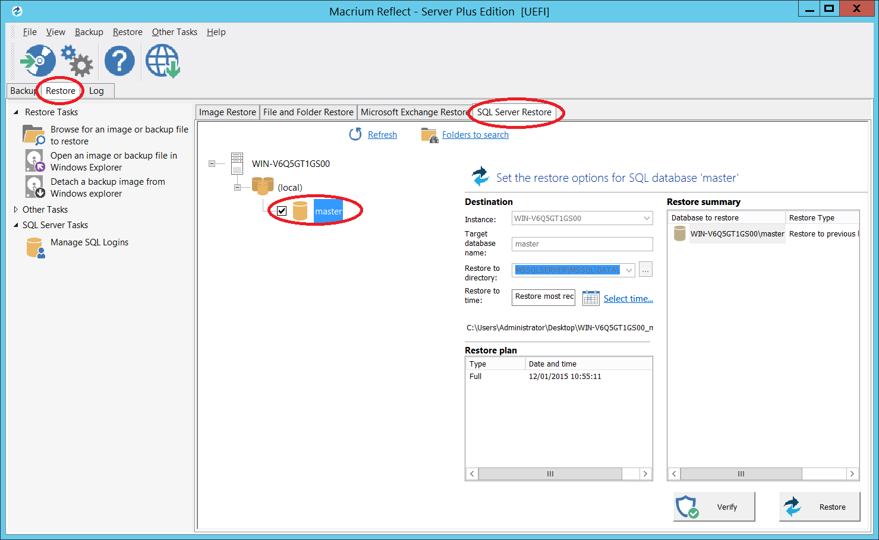
Task: Select the Full restore plan row
Action: pyautogui.click(x=559, y=376)
